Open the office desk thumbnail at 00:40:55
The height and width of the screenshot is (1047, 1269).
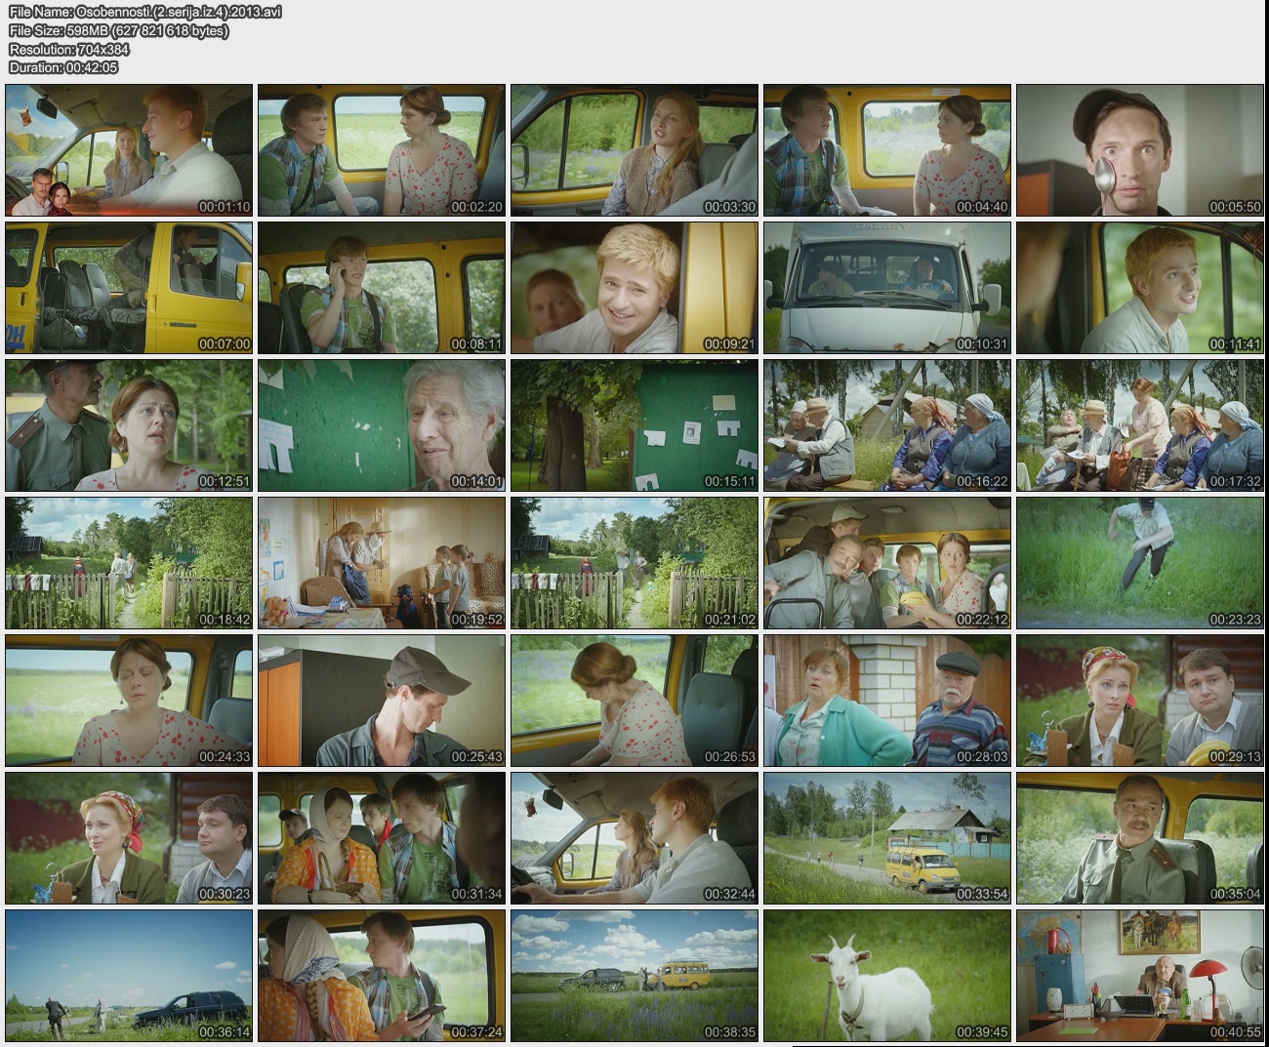1139,976
